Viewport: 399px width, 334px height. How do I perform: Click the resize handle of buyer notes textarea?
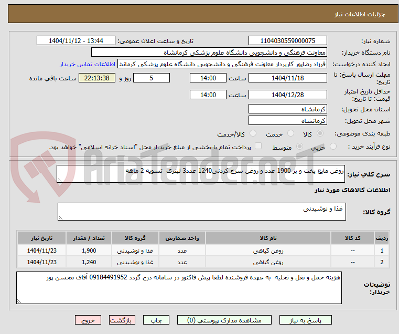[19, 301]
